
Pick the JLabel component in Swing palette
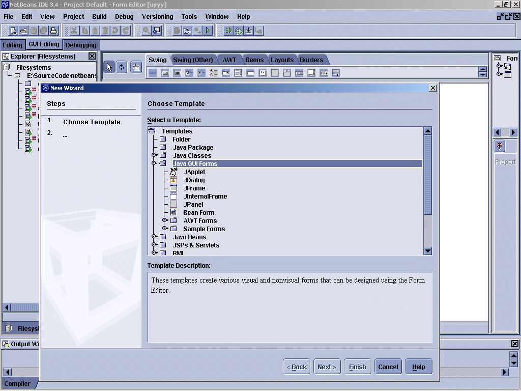click(x=153, y=73)
